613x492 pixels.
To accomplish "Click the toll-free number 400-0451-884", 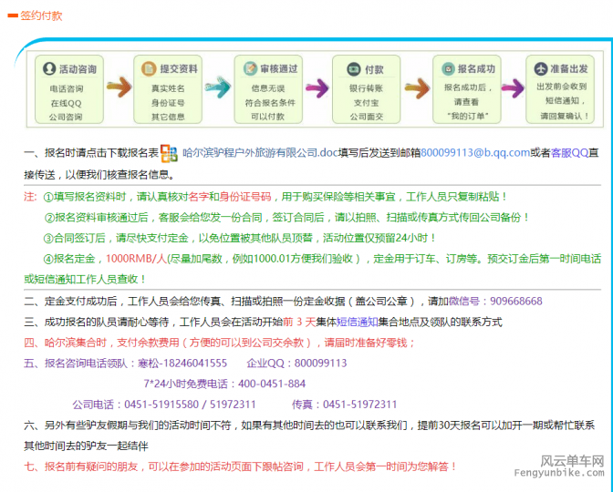I will (271, 384).
